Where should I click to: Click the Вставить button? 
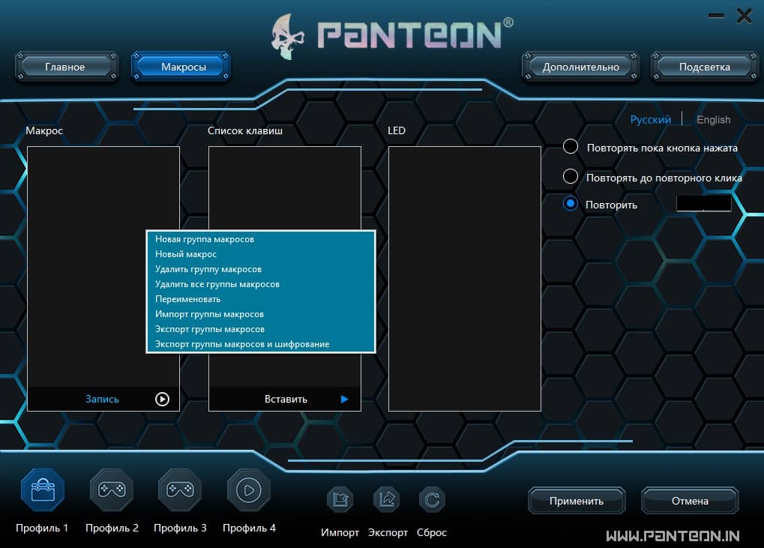[286, 400]
